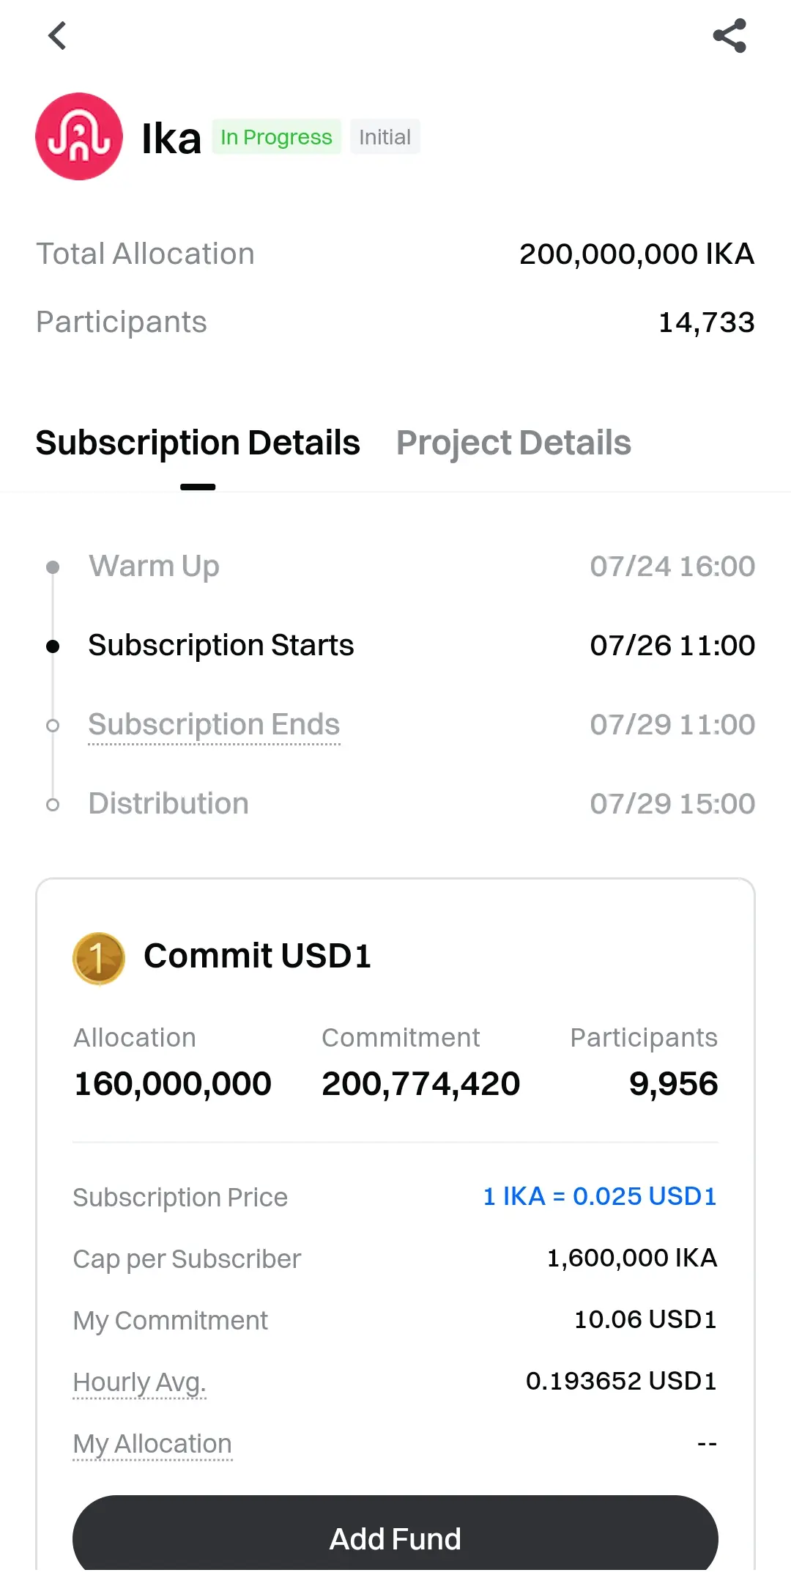Viewport: 791px width, 1589px height.
Task: Open the Subscription Details tab
Action: click(198, 443)
